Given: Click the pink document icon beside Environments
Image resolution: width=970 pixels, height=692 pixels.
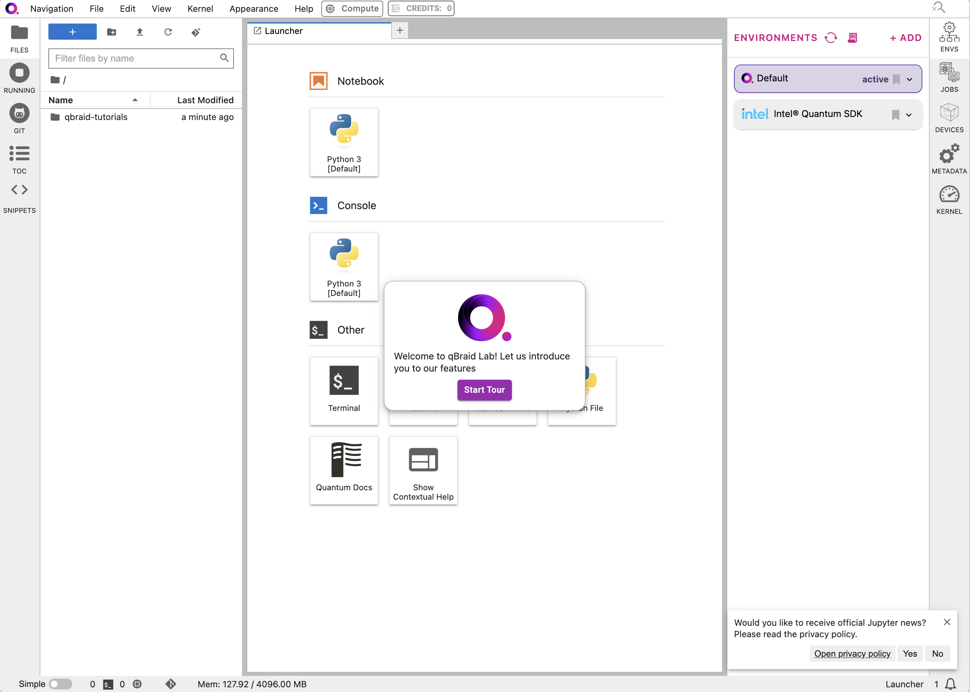Looking at the screenshot, I should click(852, 38).
